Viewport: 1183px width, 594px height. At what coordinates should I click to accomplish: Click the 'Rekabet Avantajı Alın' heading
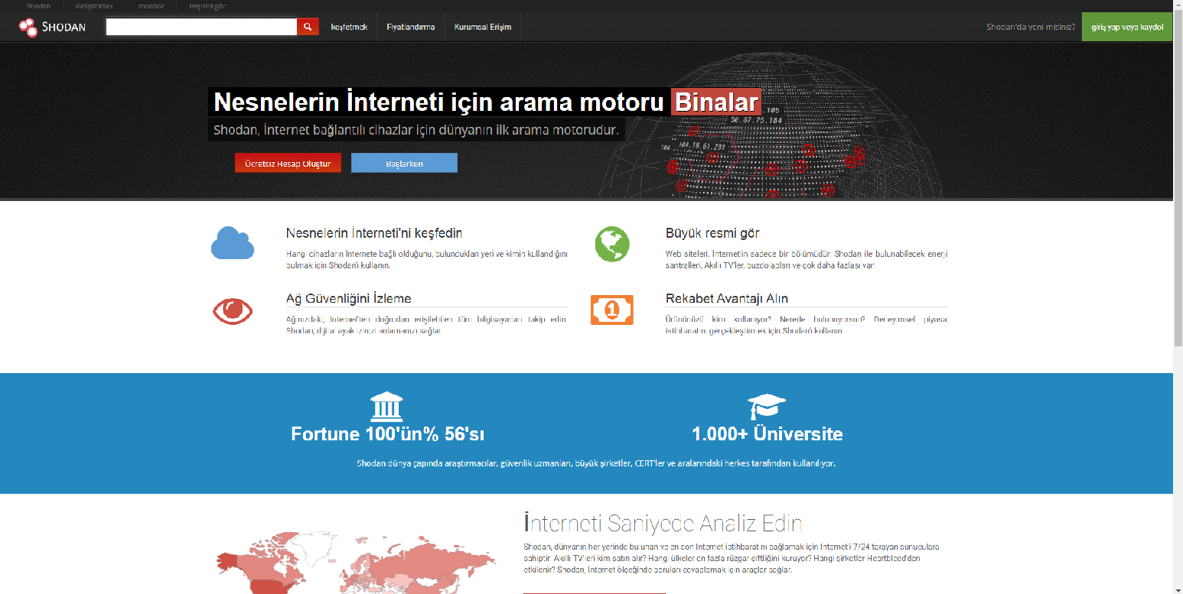pos(727,298)
